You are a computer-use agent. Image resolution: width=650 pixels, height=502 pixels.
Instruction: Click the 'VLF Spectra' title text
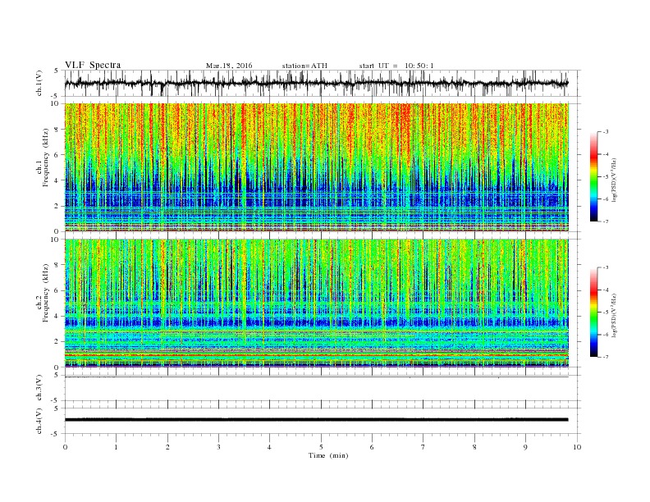tap(93, 65)
